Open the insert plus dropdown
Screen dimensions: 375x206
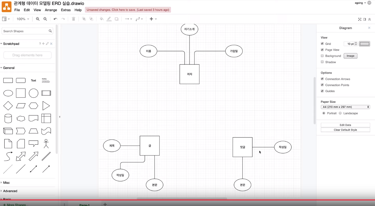153,19
